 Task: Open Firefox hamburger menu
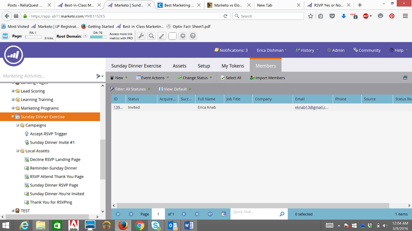click(x=405, y=16)
